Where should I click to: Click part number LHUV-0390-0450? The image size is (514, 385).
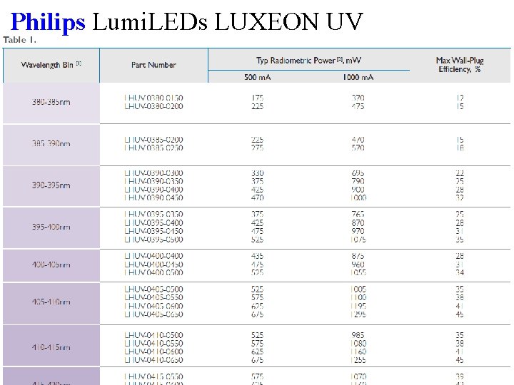tap(153, 197)
